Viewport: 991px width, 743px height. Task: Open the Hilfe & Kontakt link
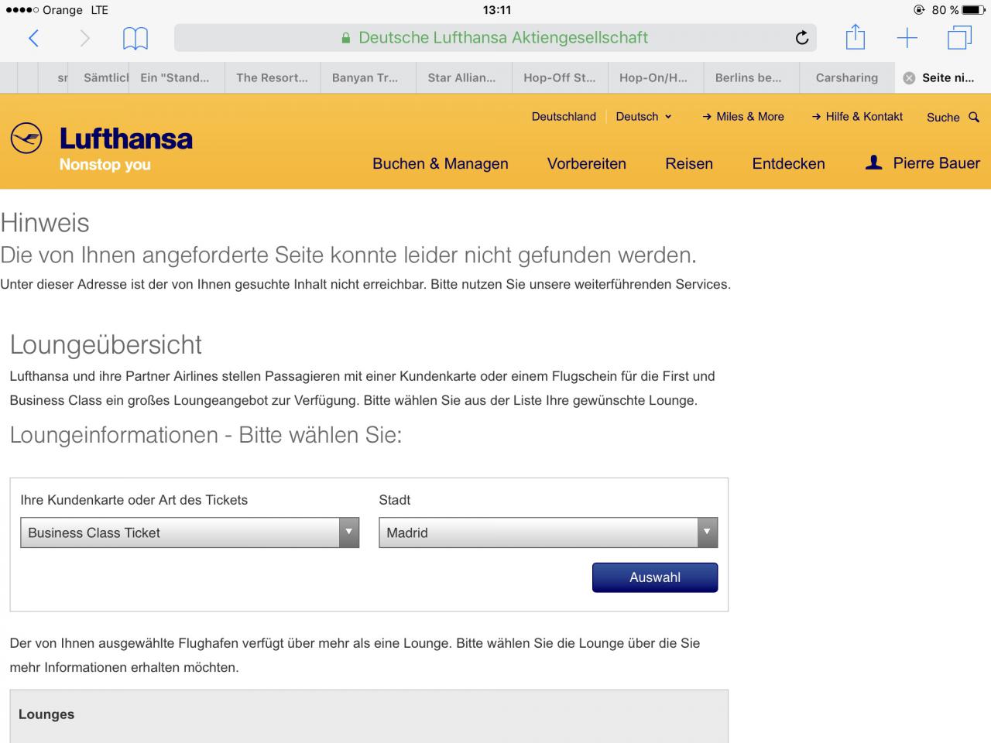857,116
